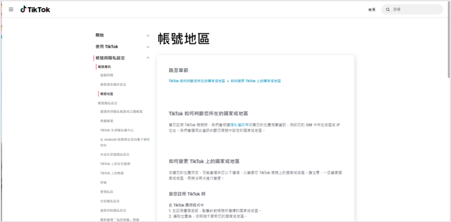This screenshot has width=451, height=222.
Task: Open the 隱私權政策 link
Action: (239, 125)
